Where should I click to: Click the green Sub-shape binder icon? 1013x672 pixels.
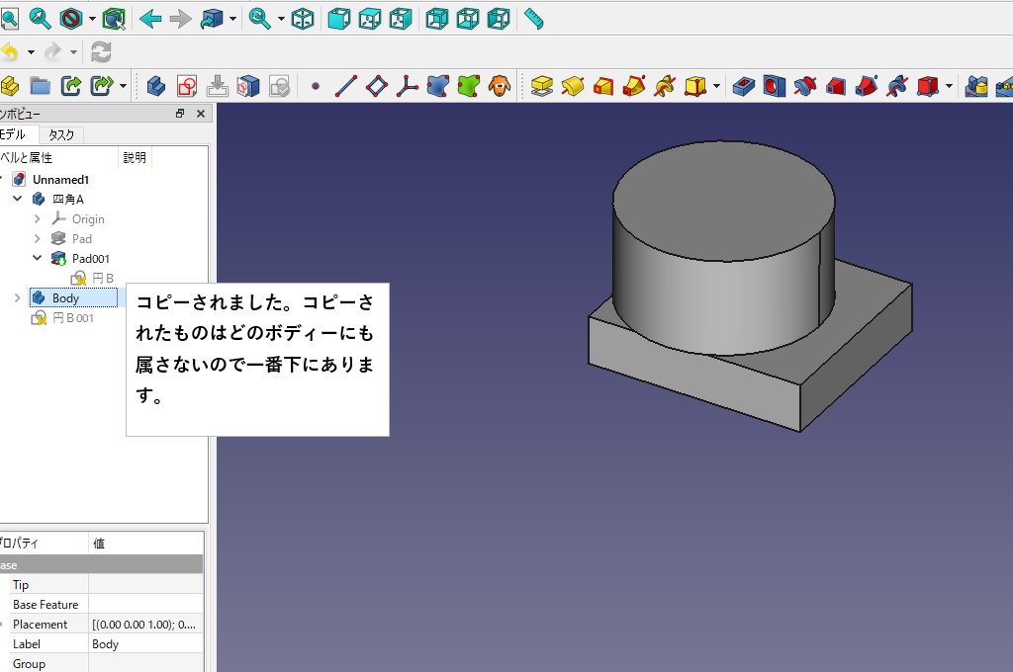(x=469, y=85)
